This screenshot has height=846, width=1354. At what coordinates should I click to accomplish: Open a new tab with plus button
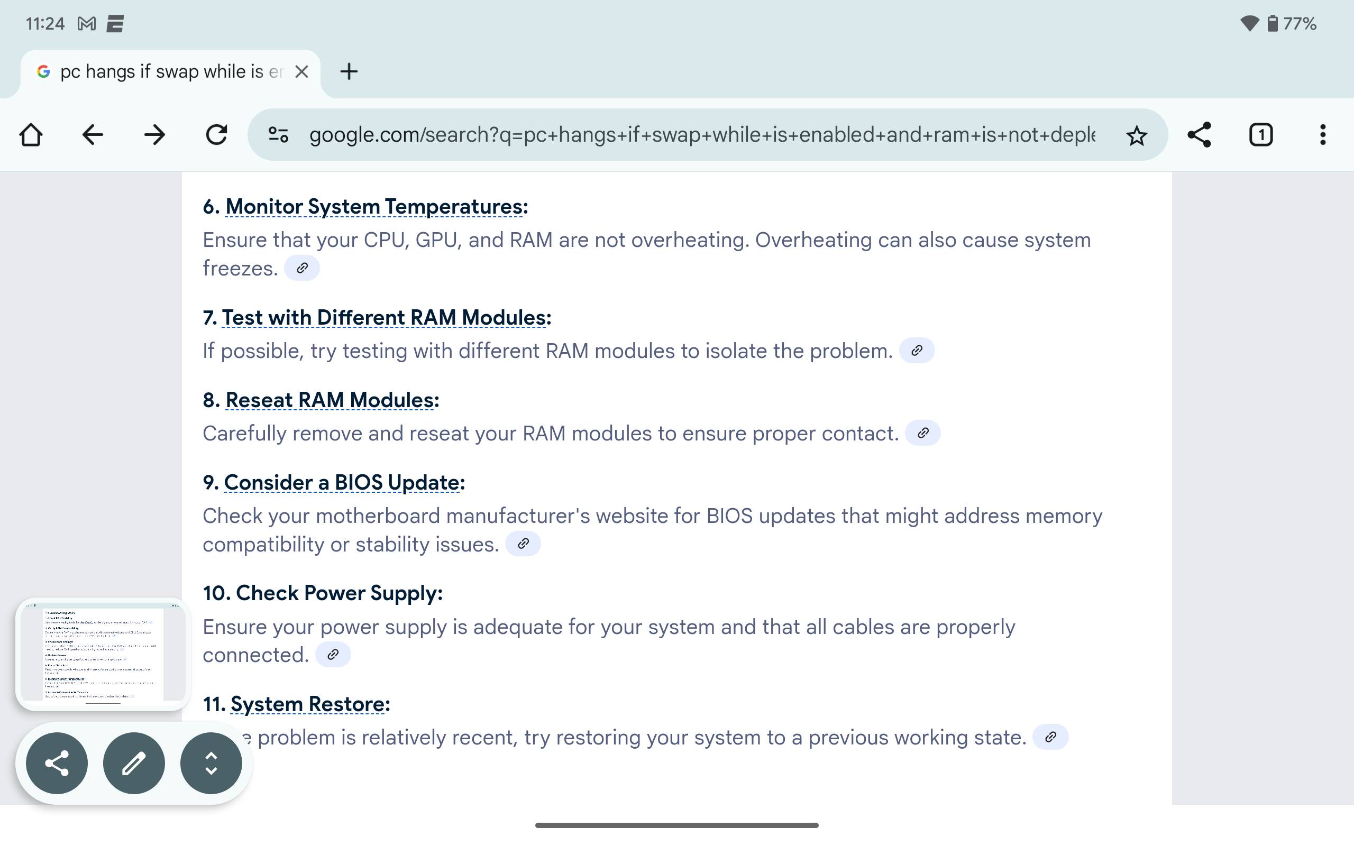coord(349,71)
